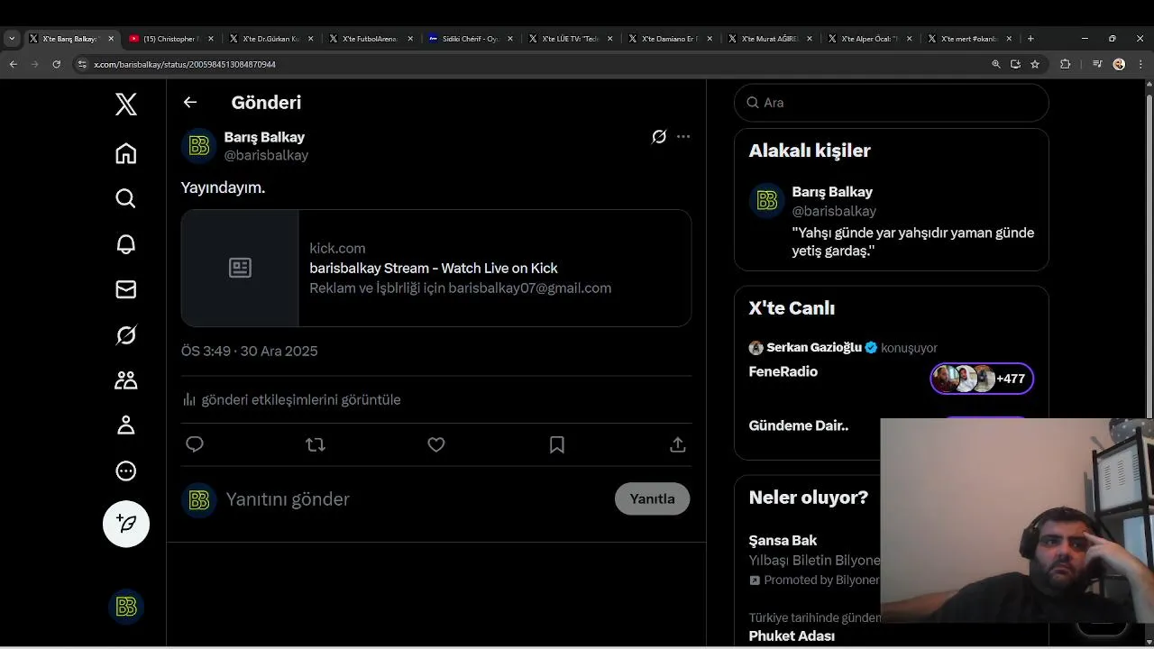
Task: Open account avatar menu at sidebar bottom
Action: click(x=126, y=607)
